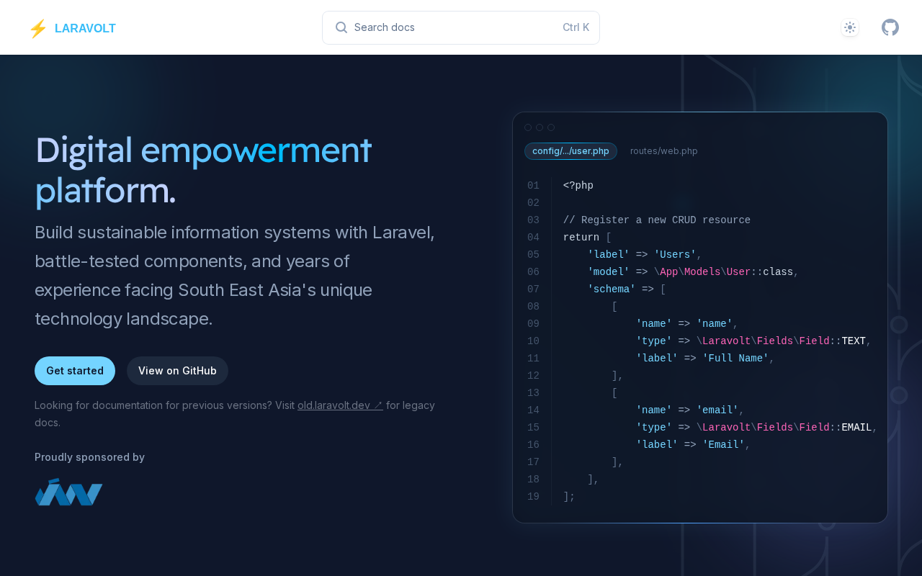Viewport: 922px width, 576px height.
Task: Click the View on GitHub button
Action: pyautogui.click(x=177, y=371)
